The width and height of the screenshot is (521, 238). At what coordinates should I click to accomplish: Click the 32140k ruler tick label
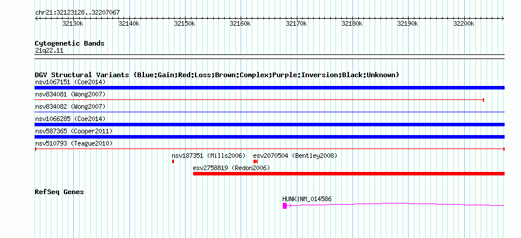pos(129,24)
